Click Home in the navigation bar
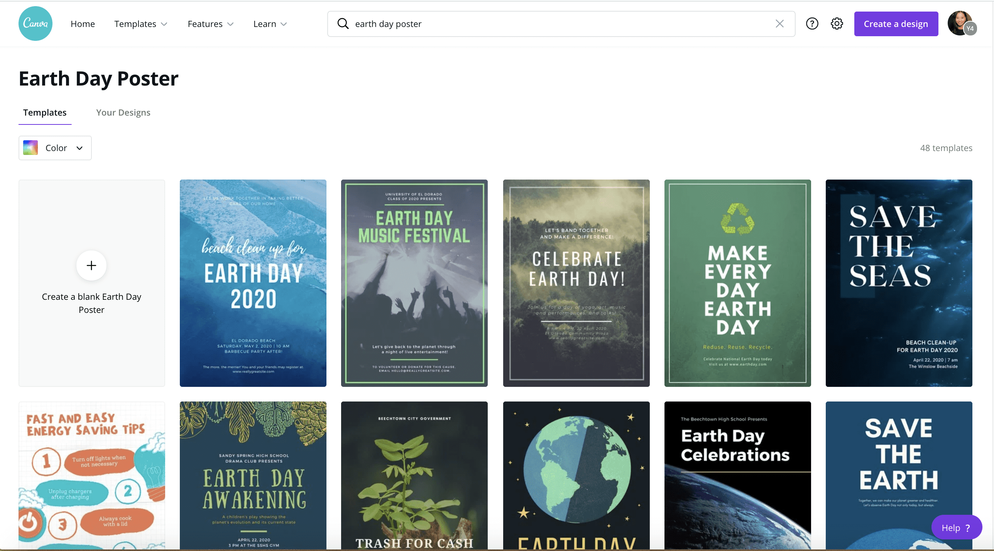994x551 pixels. point(83,24)
